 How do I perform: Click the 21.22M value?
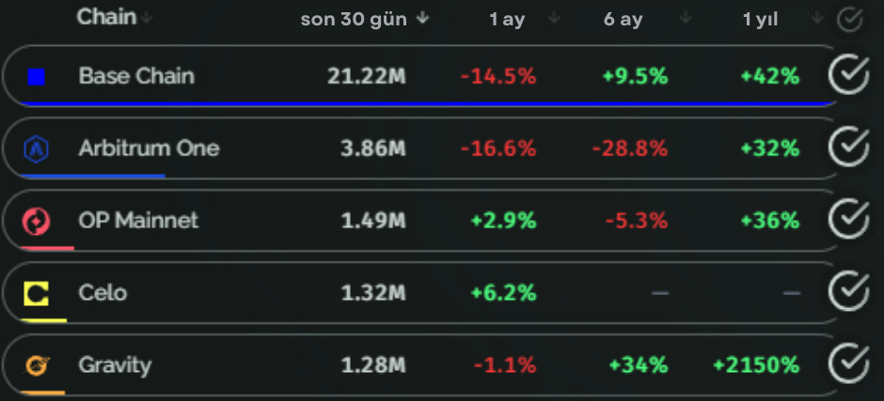(x=367, y=77)
